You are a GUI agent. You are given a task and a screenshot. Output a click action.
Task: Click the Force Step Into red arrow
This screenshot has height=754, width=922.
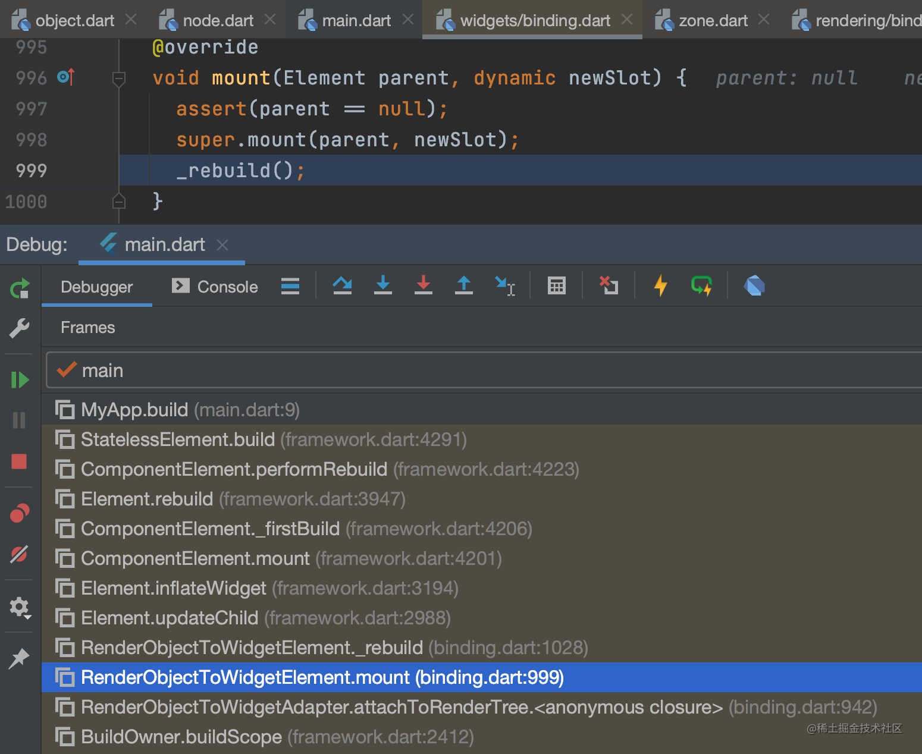(x=424, y=286)
